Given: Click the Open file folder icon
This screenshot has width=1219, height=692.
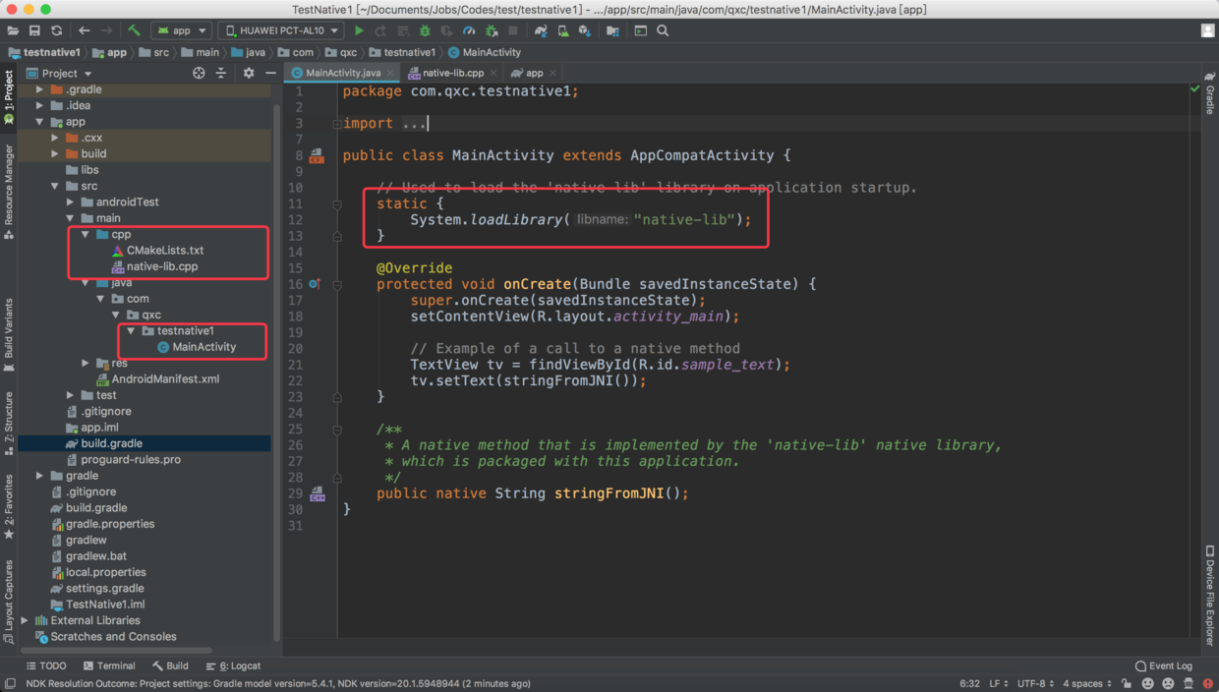Looking at the screenshot, I should (x=12, y=30).
